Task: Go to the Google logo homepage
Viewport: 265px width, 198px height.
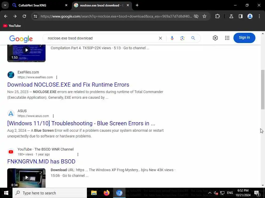Action: point(21,39)
